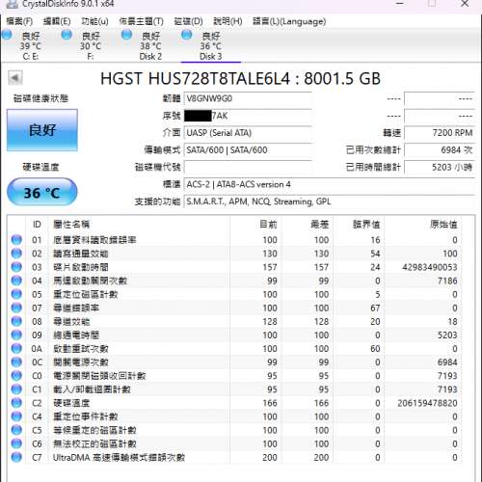Image resolution: width=482 pixels, height=482 pixels.
Task: Click the status icon for attribute C0
Action: (x=16, y=375)
